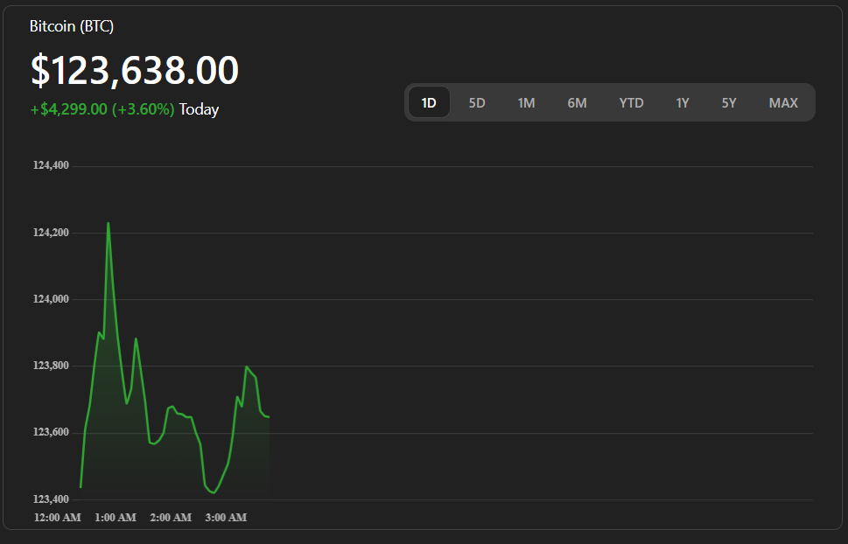This screenshot has height=544, width=848.
Task: Show the MAX time range chart
Action: point(783,103)
